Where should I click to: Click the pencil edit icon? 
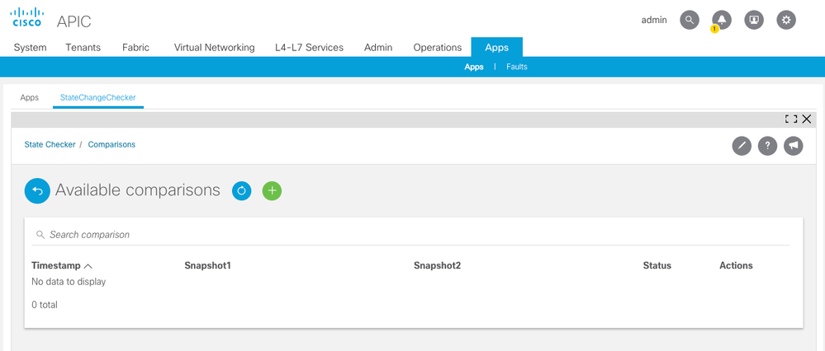(742, 146)
